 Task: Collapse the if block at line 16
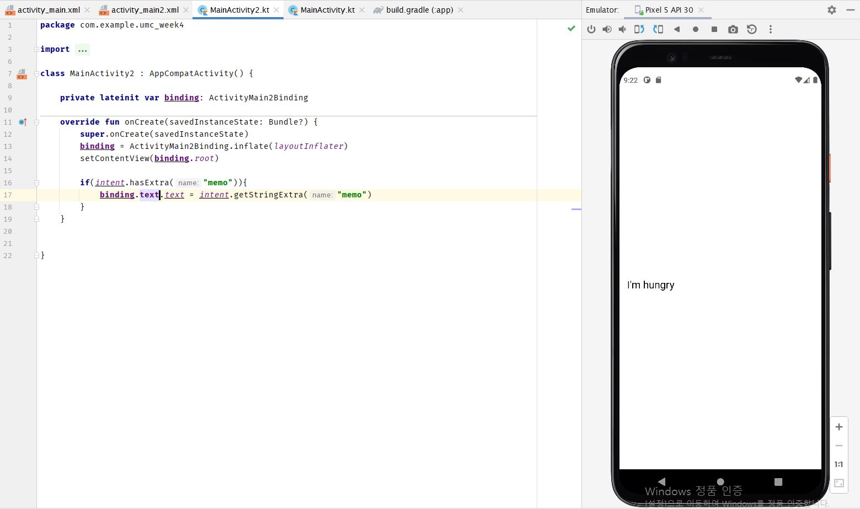pos(36,183)
